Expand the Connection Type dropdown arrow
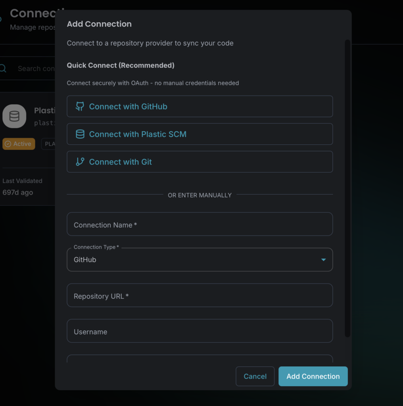Screen dimensions: 403x406 coord(323,260)
